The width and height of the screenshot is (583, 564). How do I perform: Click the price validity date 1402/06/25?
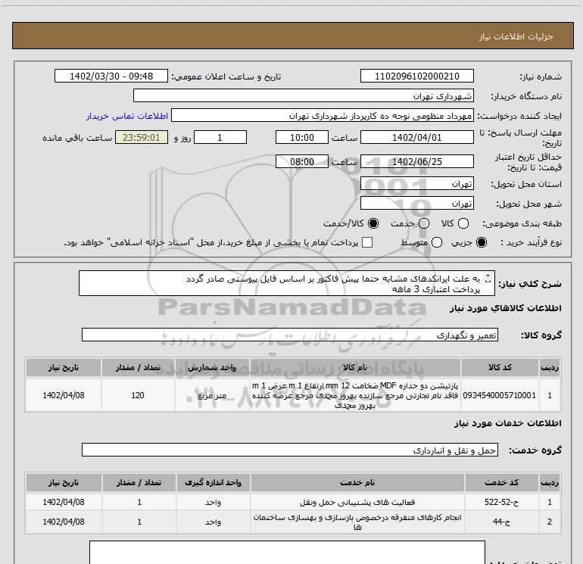click(x=416, y=162)
